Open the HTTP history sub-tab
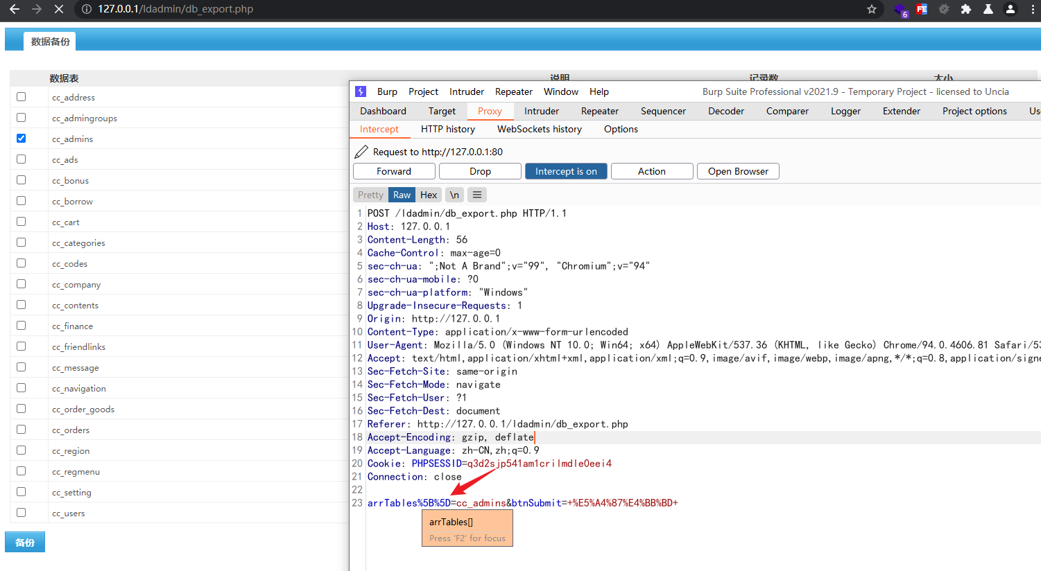The height and width of the screenshot is (571, 1041). click(x=448, y=129)
